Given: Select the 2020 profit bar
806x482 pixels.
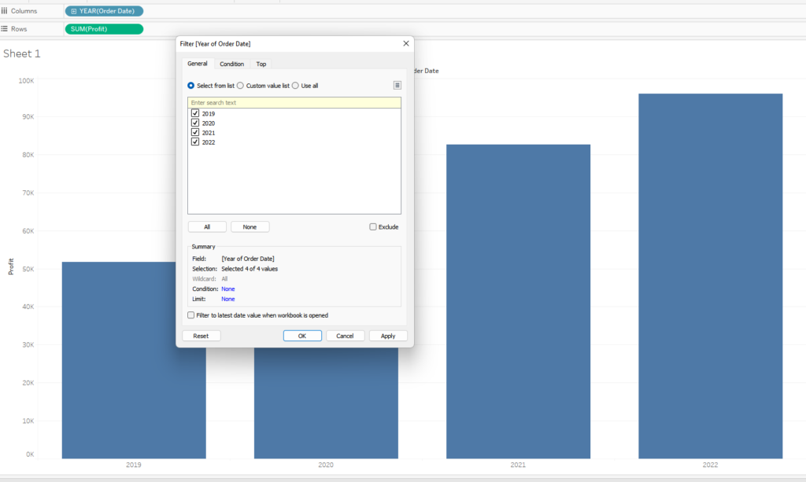Looking at the screenshot, I should (x=326, y=403).
